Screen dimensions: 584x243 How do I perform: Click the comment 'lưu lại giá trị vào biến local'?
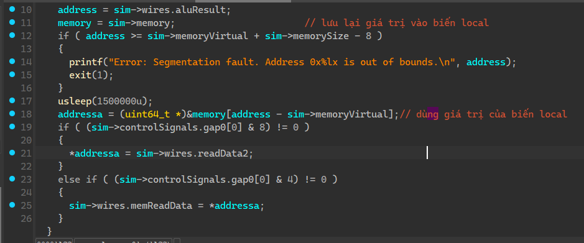pyautogui.click(x=396, y=23)
